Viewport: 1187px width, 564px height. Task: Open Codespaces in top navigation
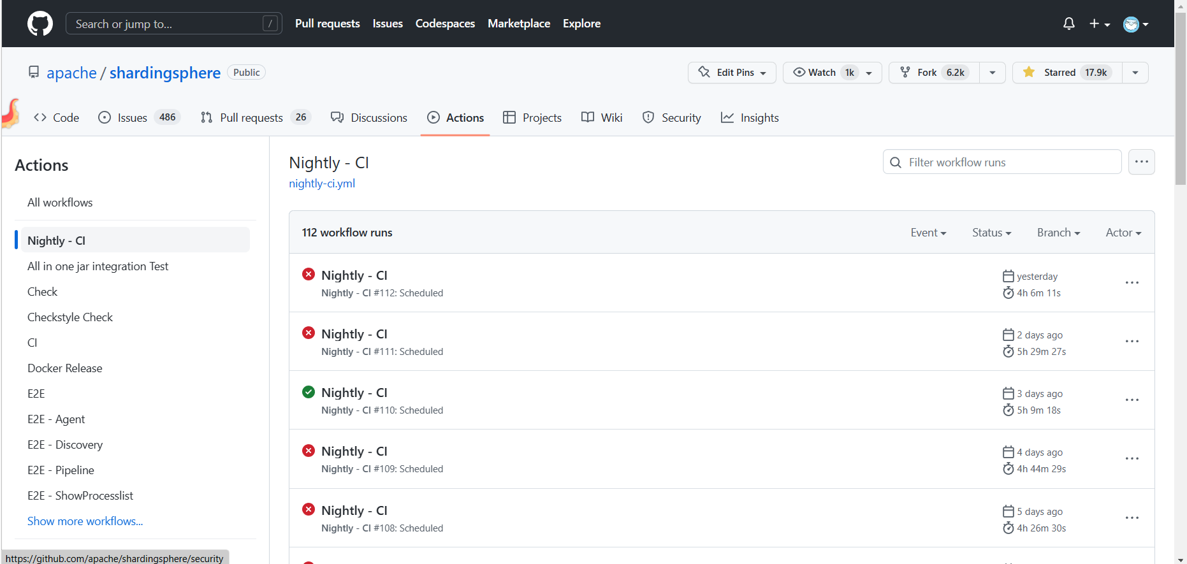[445, 24]
